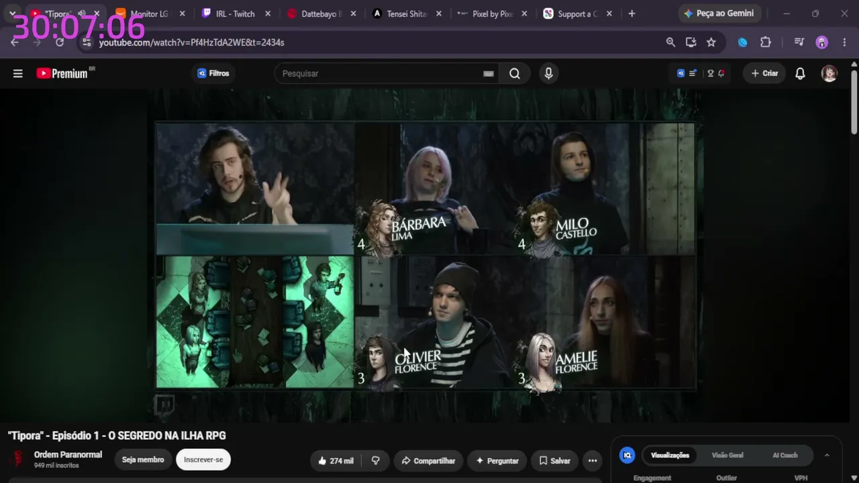Bookmark this page with the star
Screen dimensions: 859x483
(x=711, y=42)
